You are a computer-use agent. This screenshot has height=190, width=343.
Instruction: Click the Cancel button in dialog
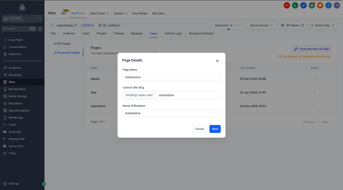[199, 129]
